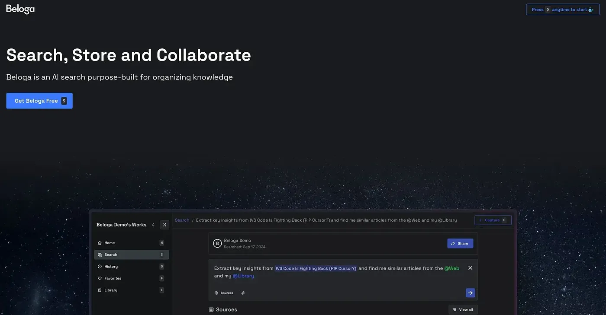Viewport: 606px width, 315px height.
Task: Click the shuffle icon next to workspace name
Action: click(x=164, y=225)
